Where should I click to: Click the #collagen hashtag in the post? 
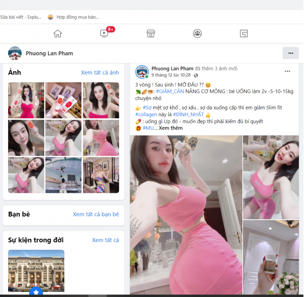pos(146,114)
